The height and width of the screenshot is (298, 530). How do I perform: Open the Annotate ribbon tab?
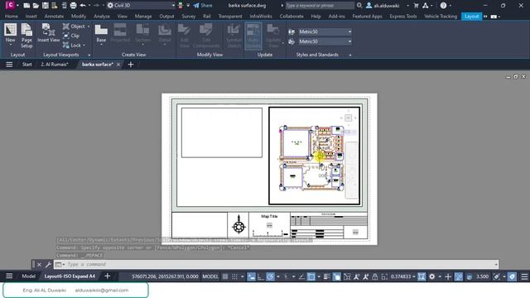click(x=54, y=17)
